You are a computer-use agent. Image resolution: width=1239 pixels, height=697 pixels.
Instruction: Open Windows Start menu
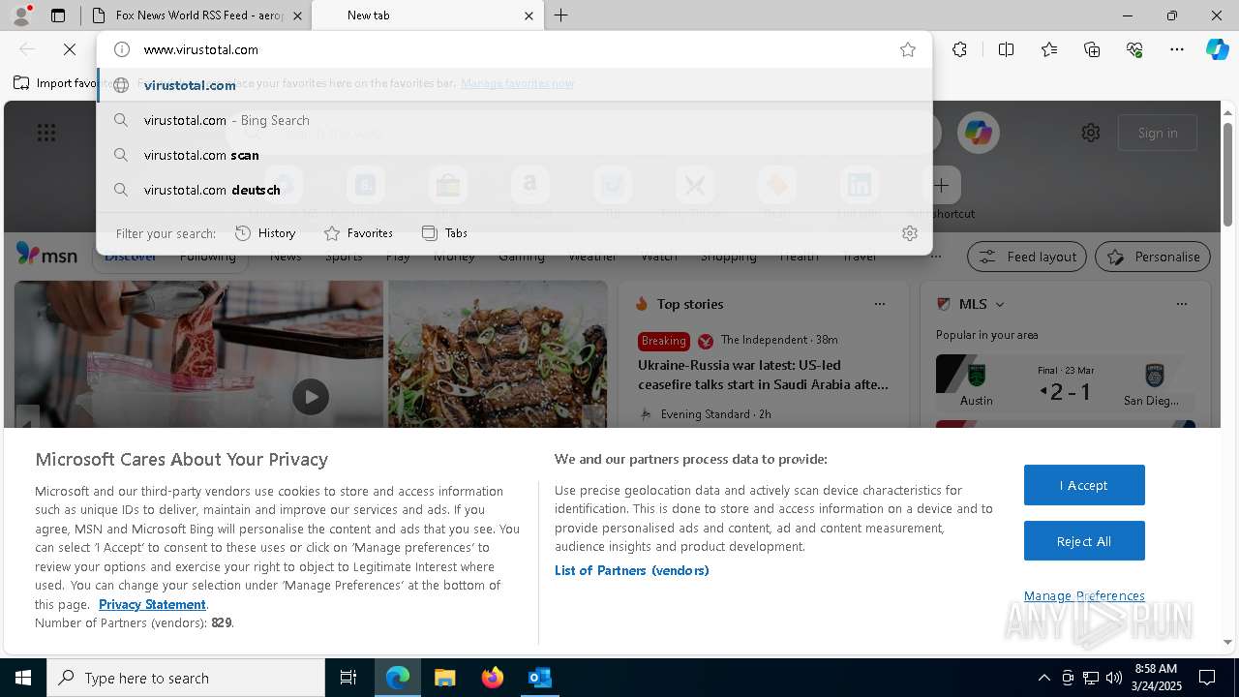tap(23, 678)
